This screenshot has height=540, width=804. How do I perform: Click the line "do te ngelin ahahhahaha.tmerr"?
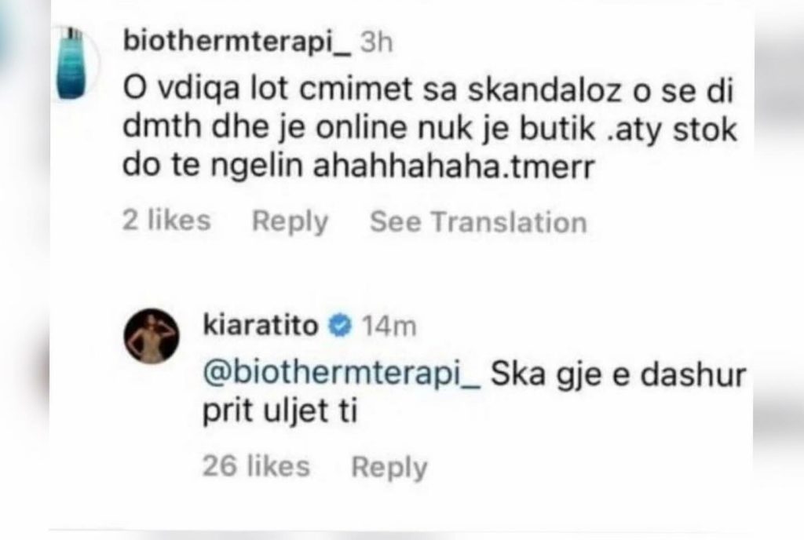358,166
